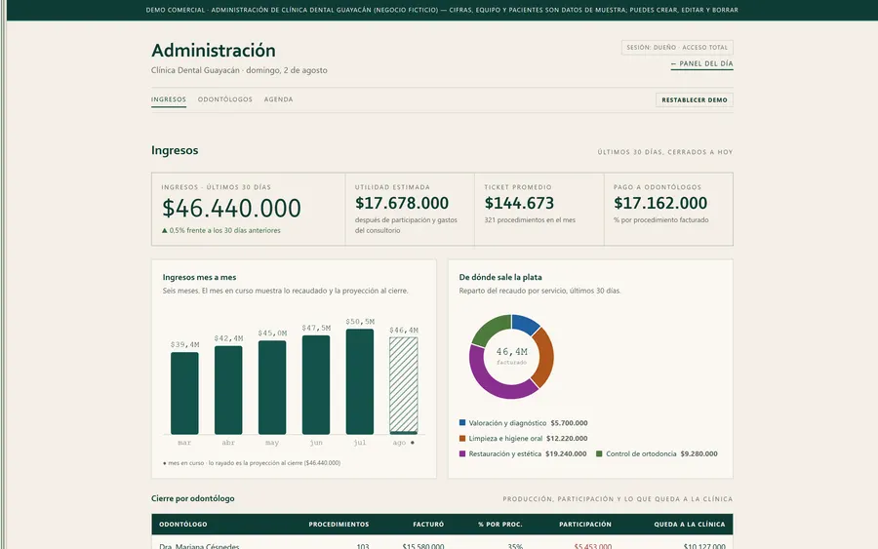The image size is (878, 549).
Task: Select the Control de ortodoncia green swatch
Action: coord(599,453)
